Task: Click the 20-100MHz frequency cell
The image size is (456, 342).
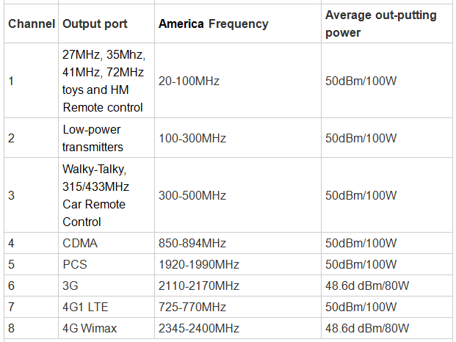Action: coord(189,81)
